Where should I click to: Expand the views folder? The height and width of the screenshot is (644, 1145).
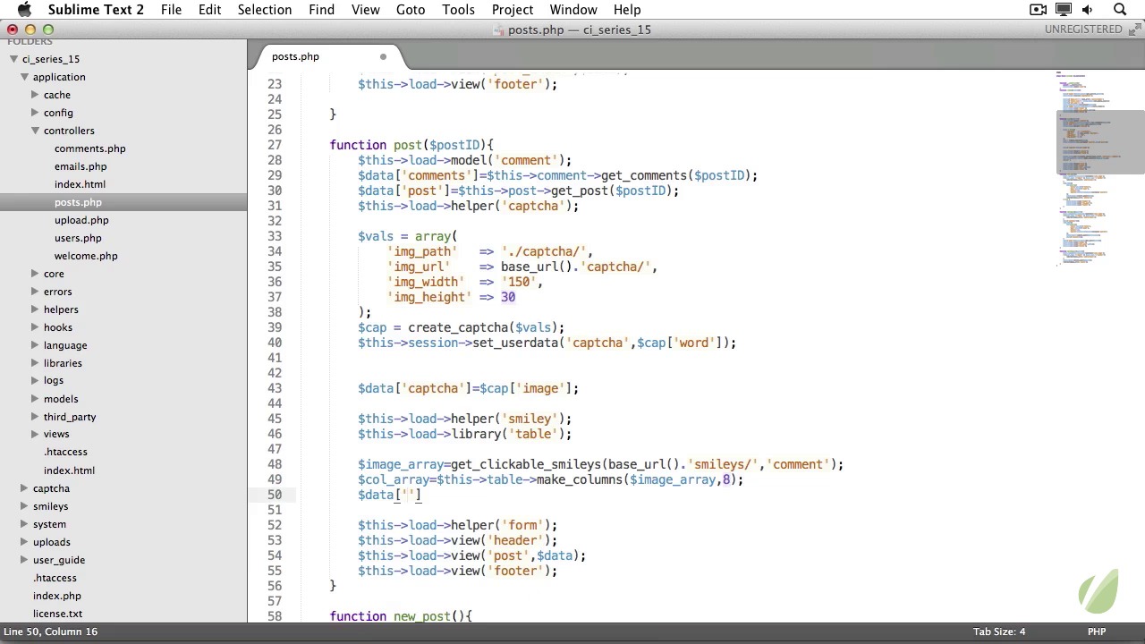point(35,435)
